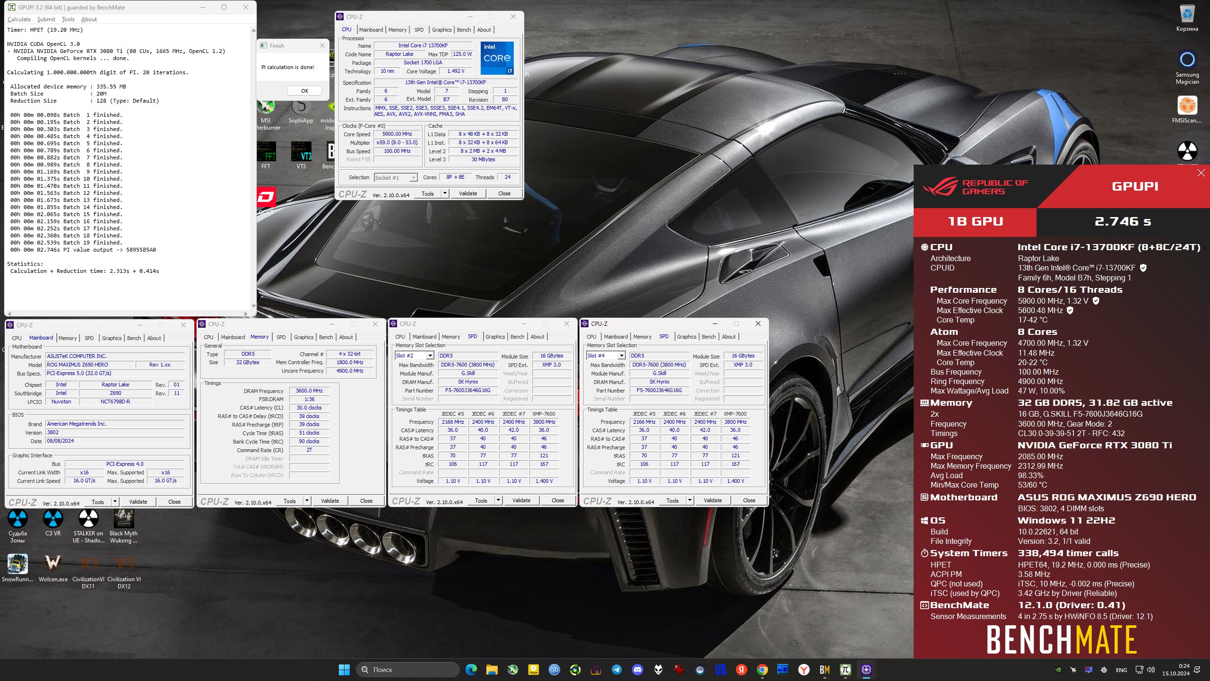
Task: Switch to GPUPI pi taskbar icon
Action: pos(845,670)
